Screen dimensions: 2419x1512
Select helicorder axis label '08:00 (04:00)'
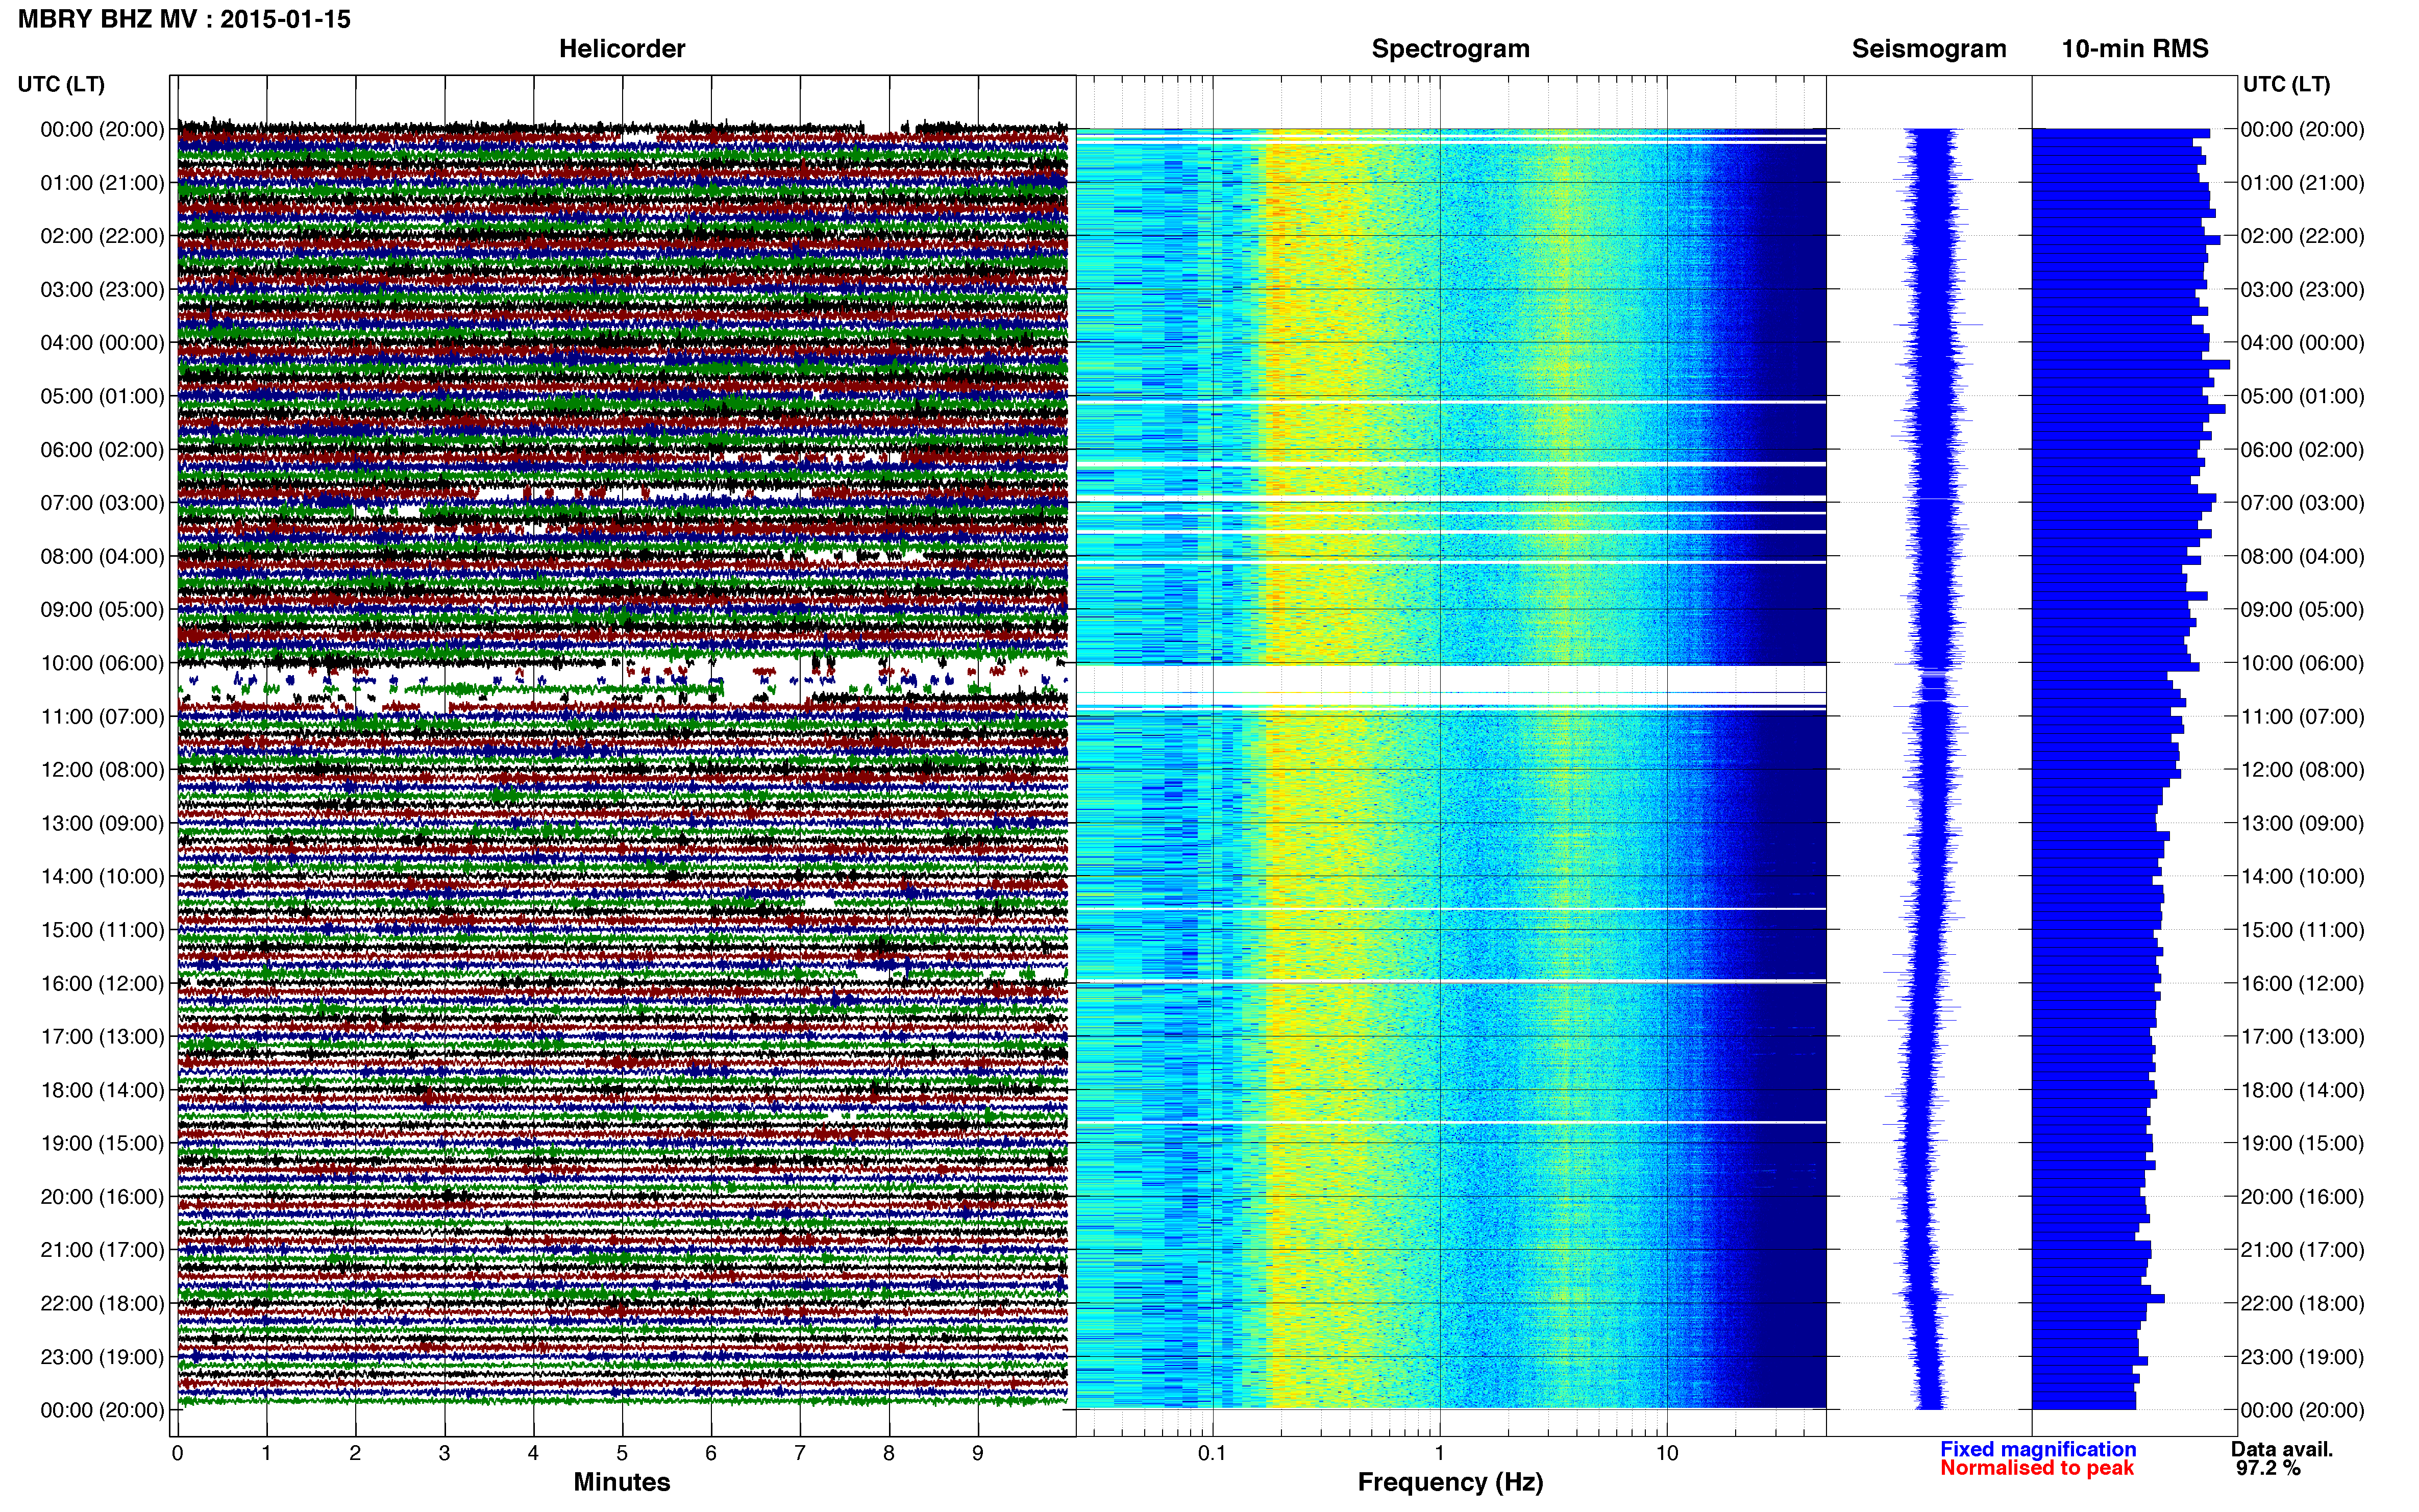pos(102,556)
